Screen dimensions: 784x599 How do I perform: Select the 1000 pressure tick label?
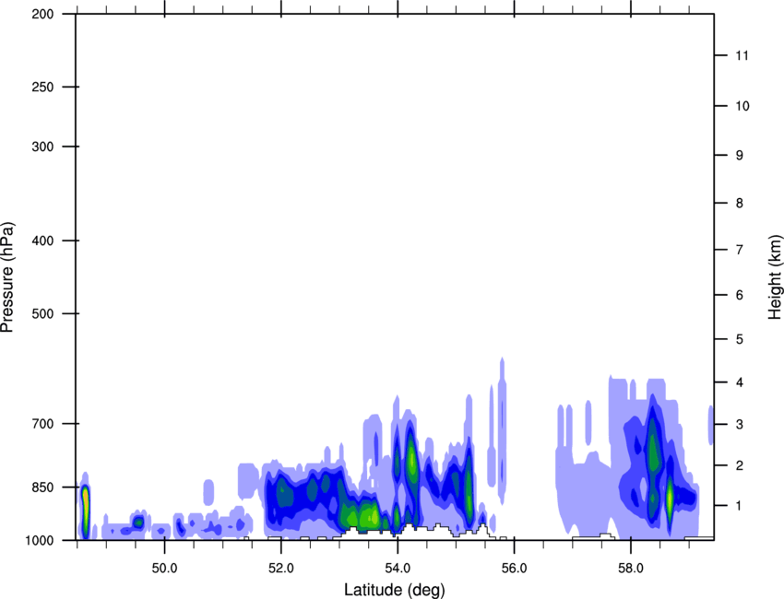40,540
